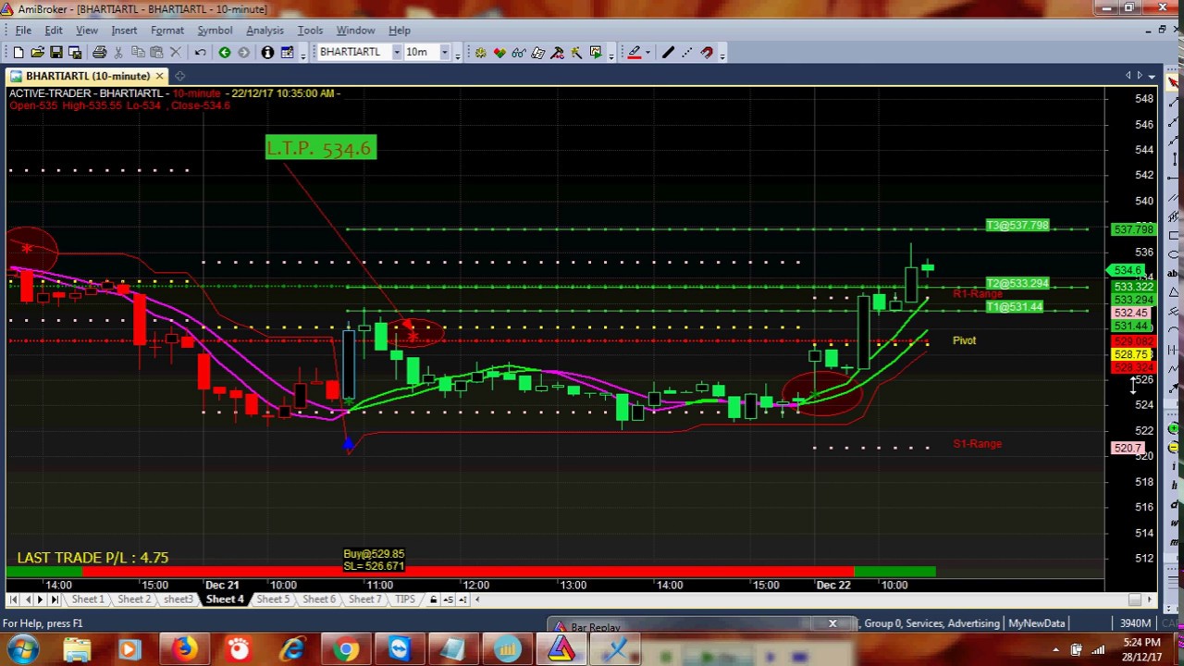Switch to the TIPS sheet tab
1184x666 pixels.
pyautogui.click(x=405, y=599)
